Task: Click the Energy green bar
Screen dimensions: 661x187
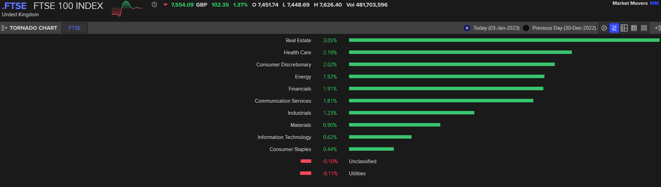Action: (447, 76)
